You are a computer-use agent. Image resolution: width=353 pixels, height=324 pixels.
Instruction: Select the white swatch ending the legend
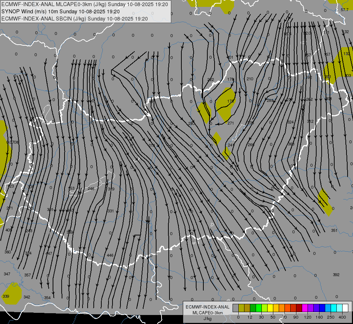[345, 308]
